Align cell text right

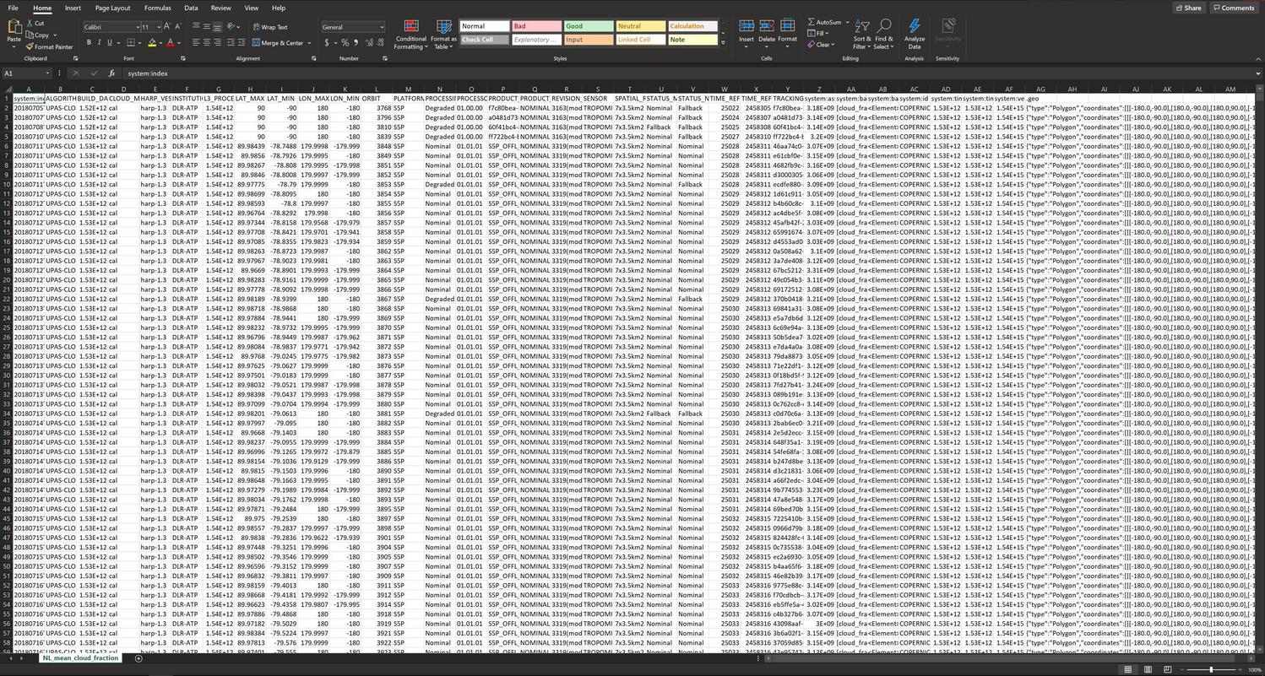[x=218, y=43]
